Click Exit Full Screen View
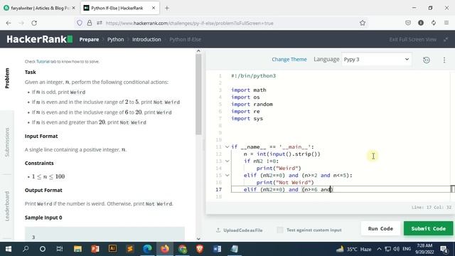This screenshot has width=455, height=256. pos(412,40)
